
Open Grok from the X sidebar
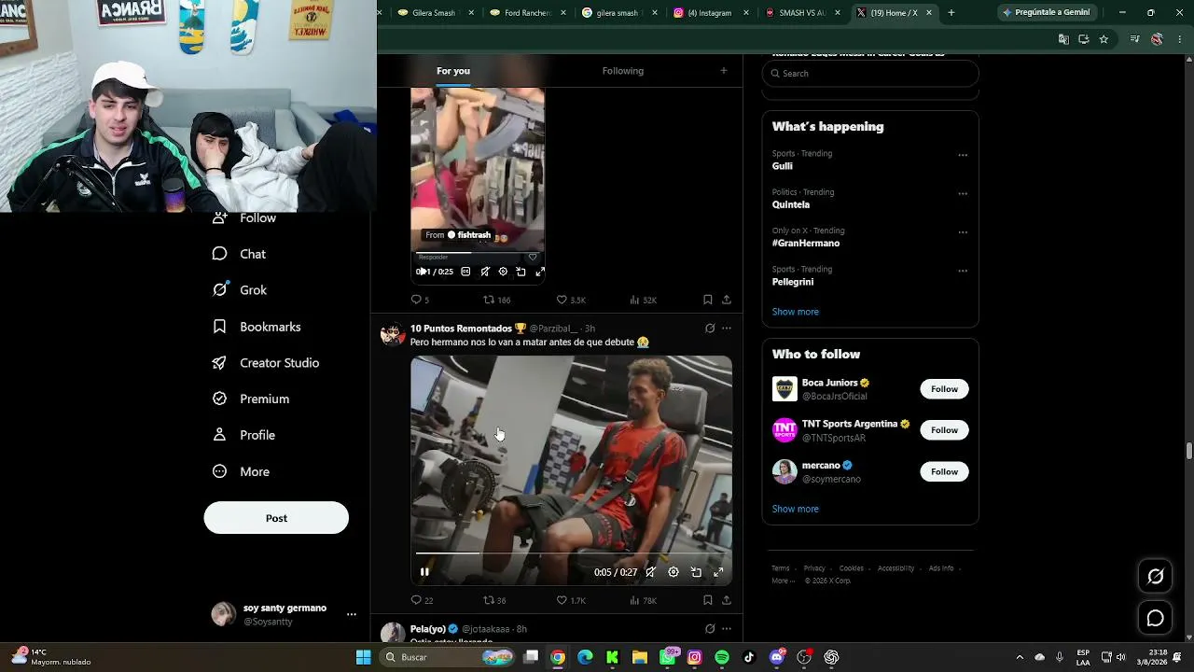[x=240, y=290]
